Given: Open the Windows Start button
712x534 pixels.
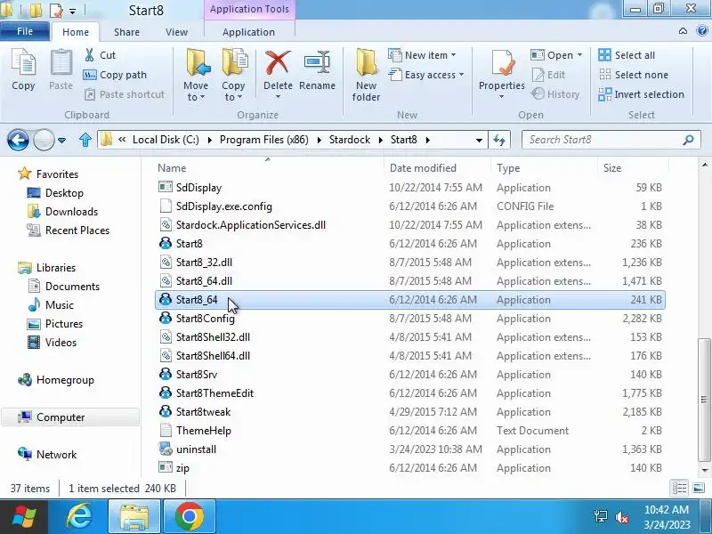Looking at the screenshot, I should click(x=25, y=517).
